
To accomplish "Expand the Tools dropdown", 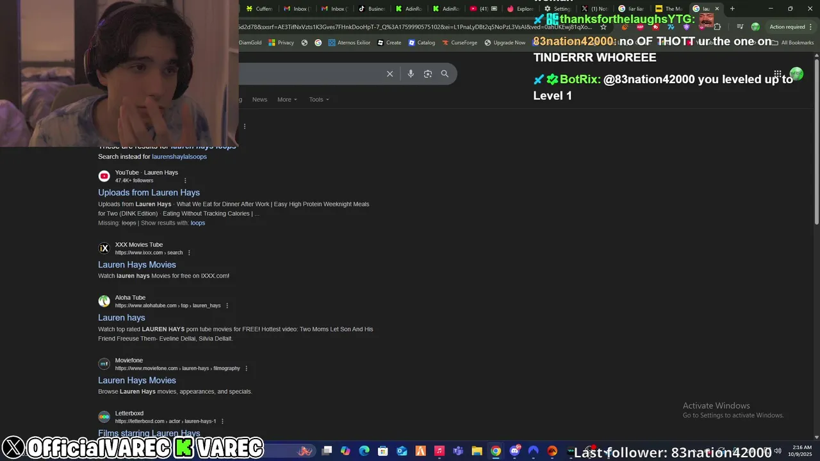I will coord(319,99).
